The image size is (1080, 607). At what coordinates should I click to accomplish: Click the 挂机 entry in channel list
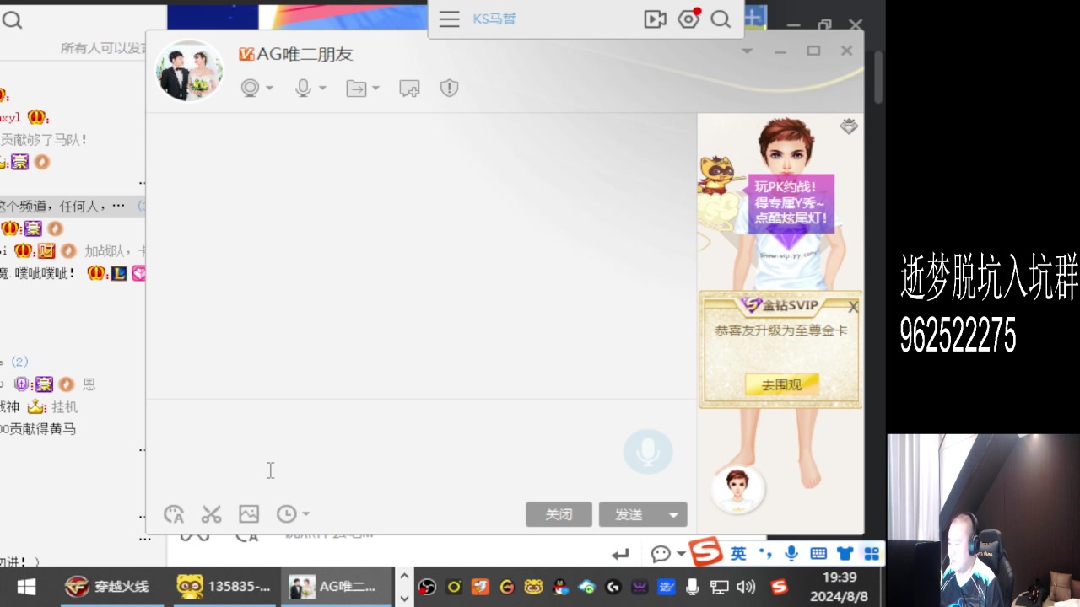(64, 406)
